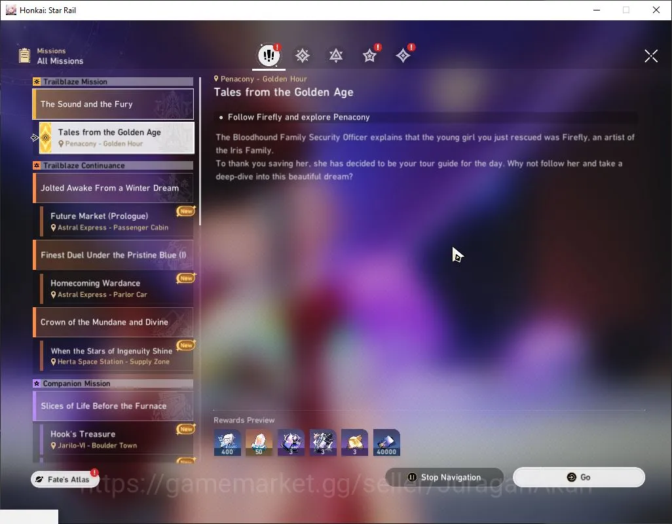This screenshot has width=672, height=524.
Task: View the first purple reward item with 3
Action: click(291, 443)
